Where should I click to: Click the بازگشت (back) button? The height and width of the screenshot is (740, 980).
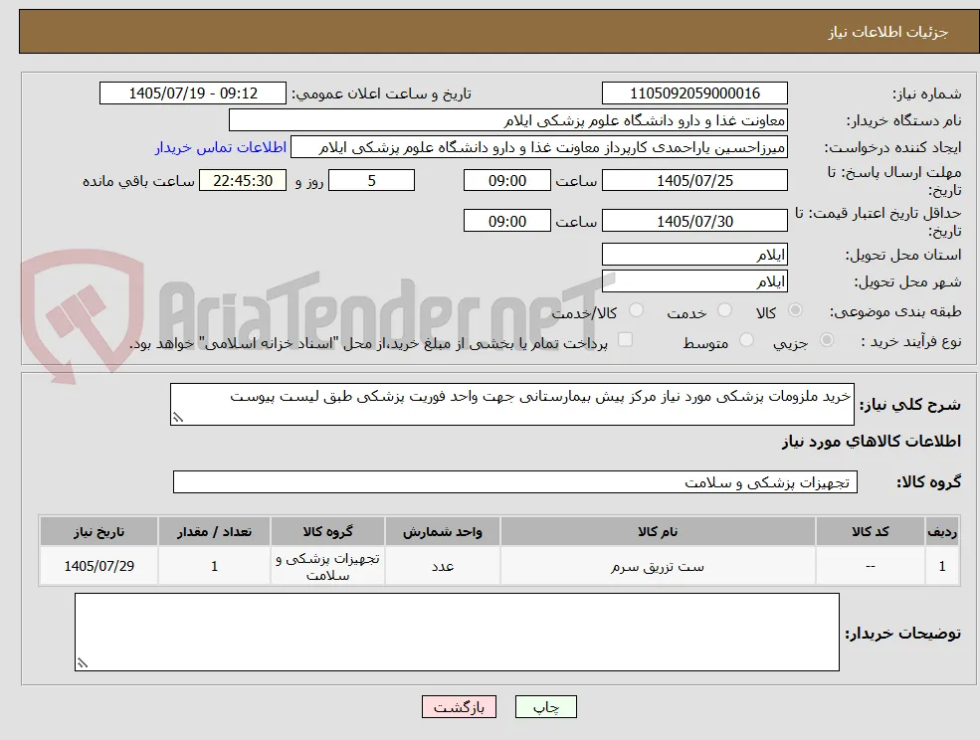tap(459, 707)
